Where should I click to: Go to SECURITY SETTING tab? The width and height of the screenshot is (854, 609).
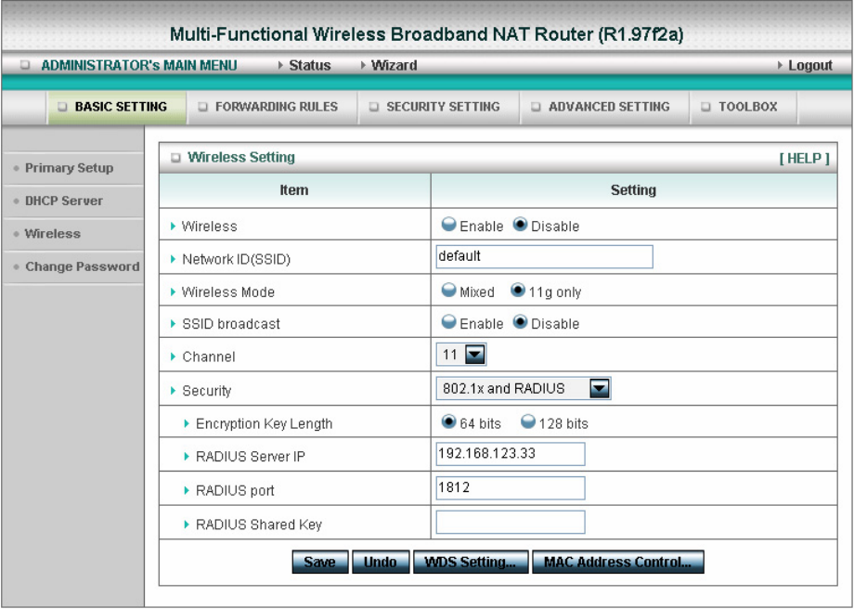tap(438, 107)
